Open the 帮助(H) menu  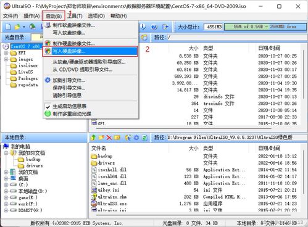[119, 16]
